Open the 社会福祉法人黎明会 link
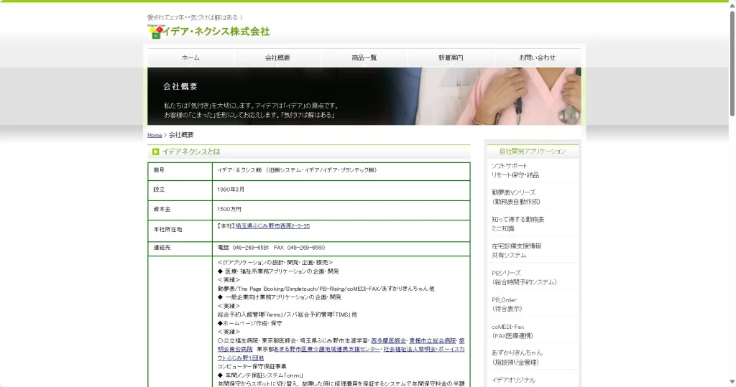This screenshot has width=736, height=387. (409, 350)
